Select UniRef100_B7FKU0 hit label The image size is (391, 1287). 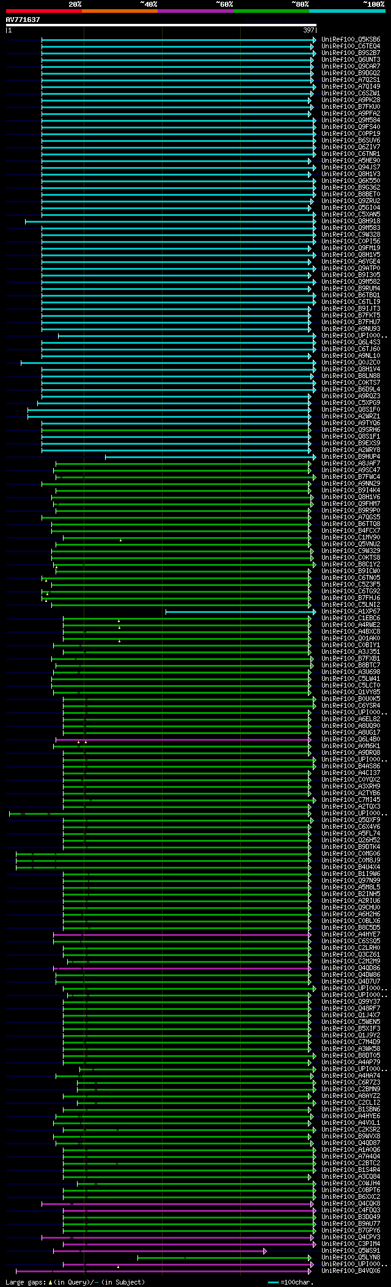tap(351, 107)
